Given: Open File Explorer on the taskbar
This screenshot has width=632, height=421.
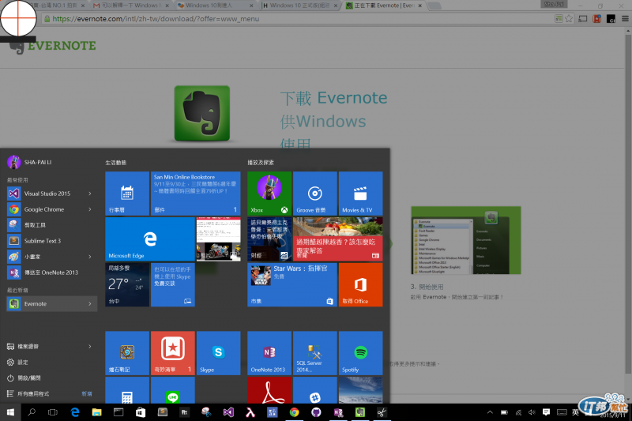Looking at the screenshot, I should [x=96, y=412].
